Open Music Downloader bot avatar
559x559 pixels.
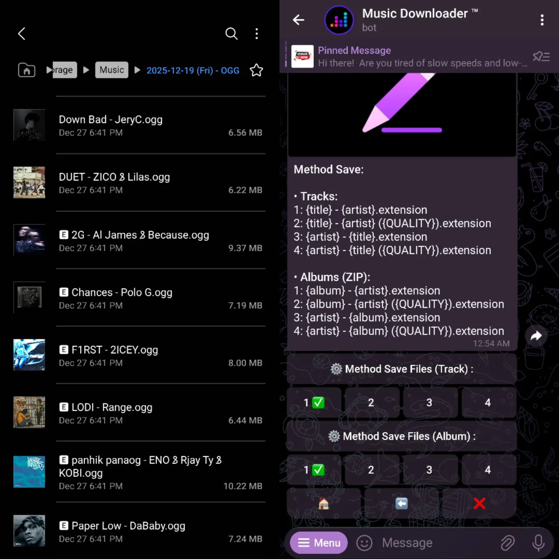click(339, 20)
